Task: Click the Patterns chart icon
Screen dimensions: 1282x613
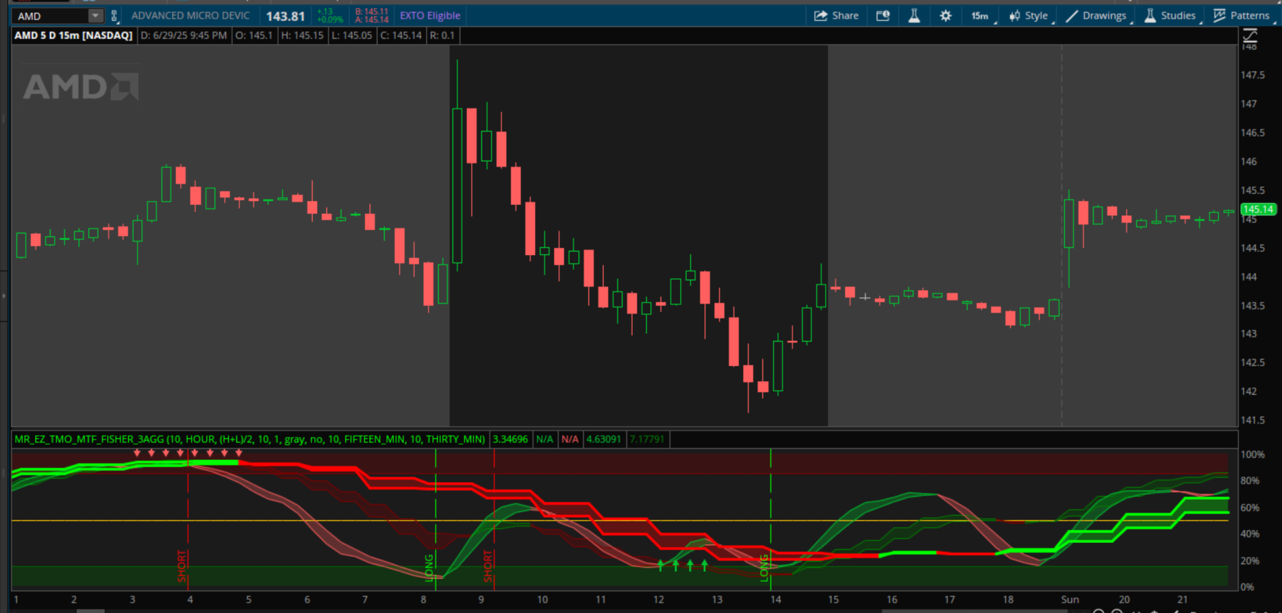Action: pos(1219,16)
